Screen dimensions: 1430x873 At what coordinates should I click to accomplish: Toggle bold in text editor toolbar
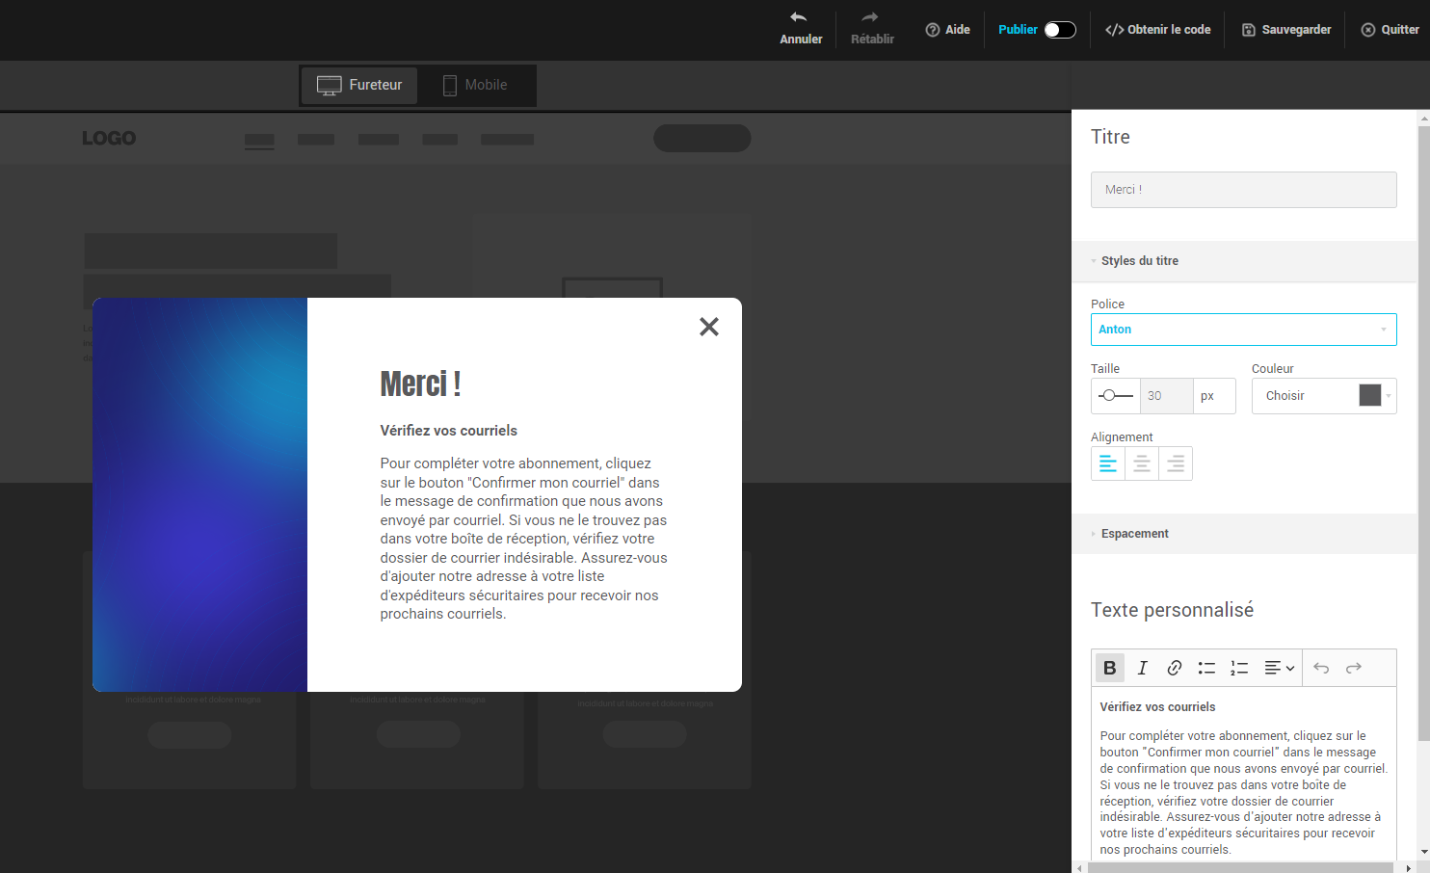coord(1109,668)
